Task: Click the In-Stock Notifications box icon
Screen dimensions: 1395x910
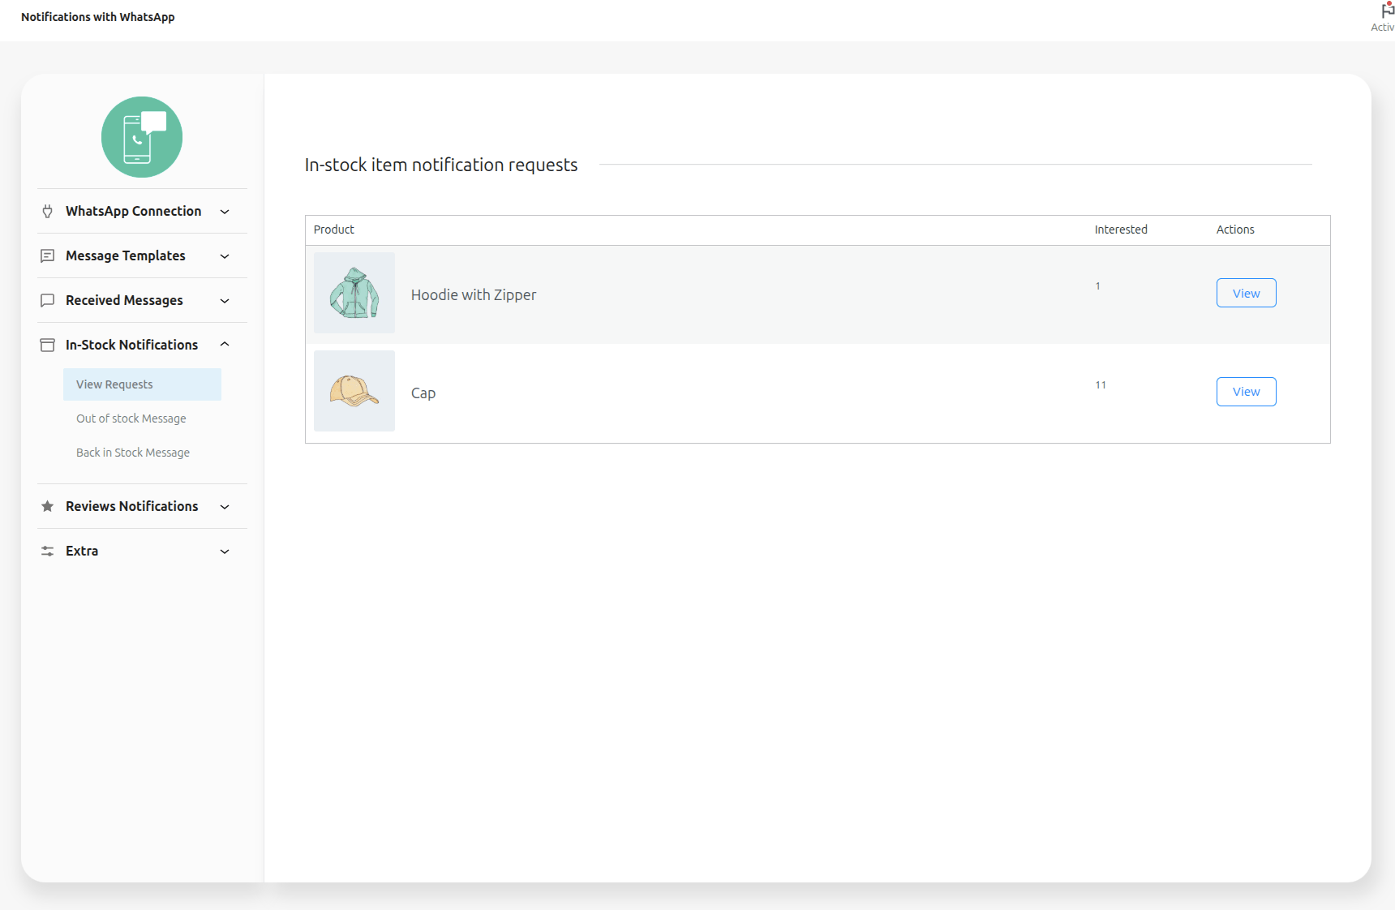Action: (x=48, y=345)
